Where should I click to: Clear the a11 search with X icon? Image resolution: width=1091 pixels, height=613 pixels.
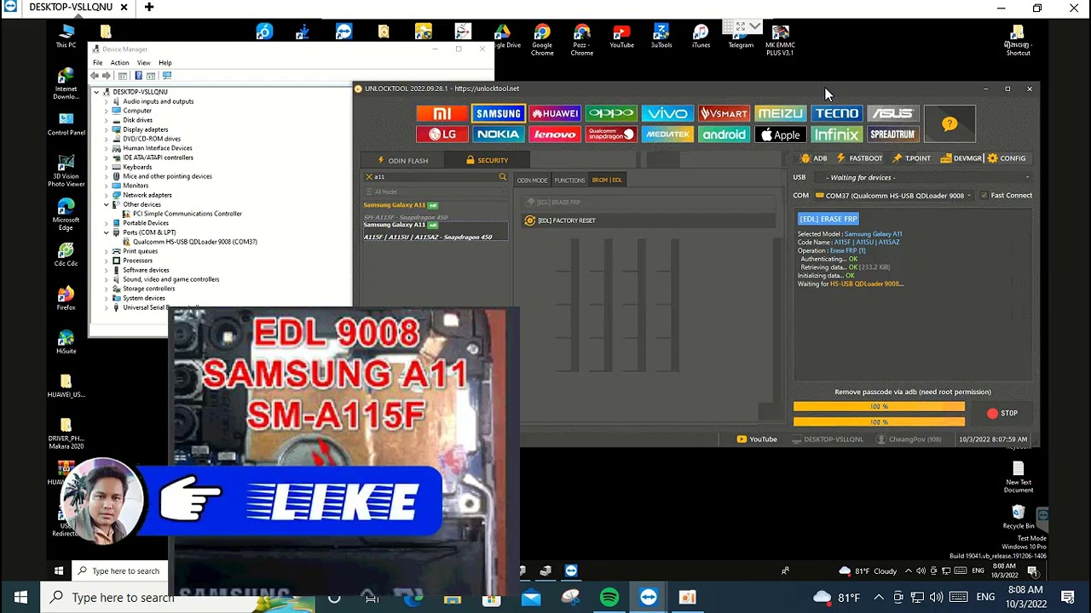[x=369, y=177]
